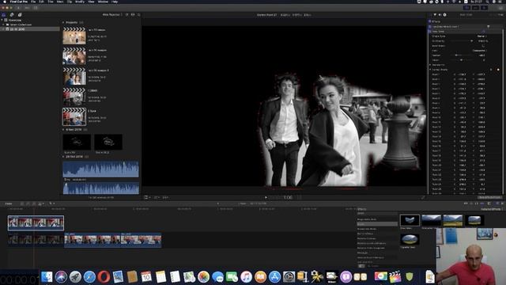Open the File menu
This screenshot has height=285, width=506.
coord(33,2)
